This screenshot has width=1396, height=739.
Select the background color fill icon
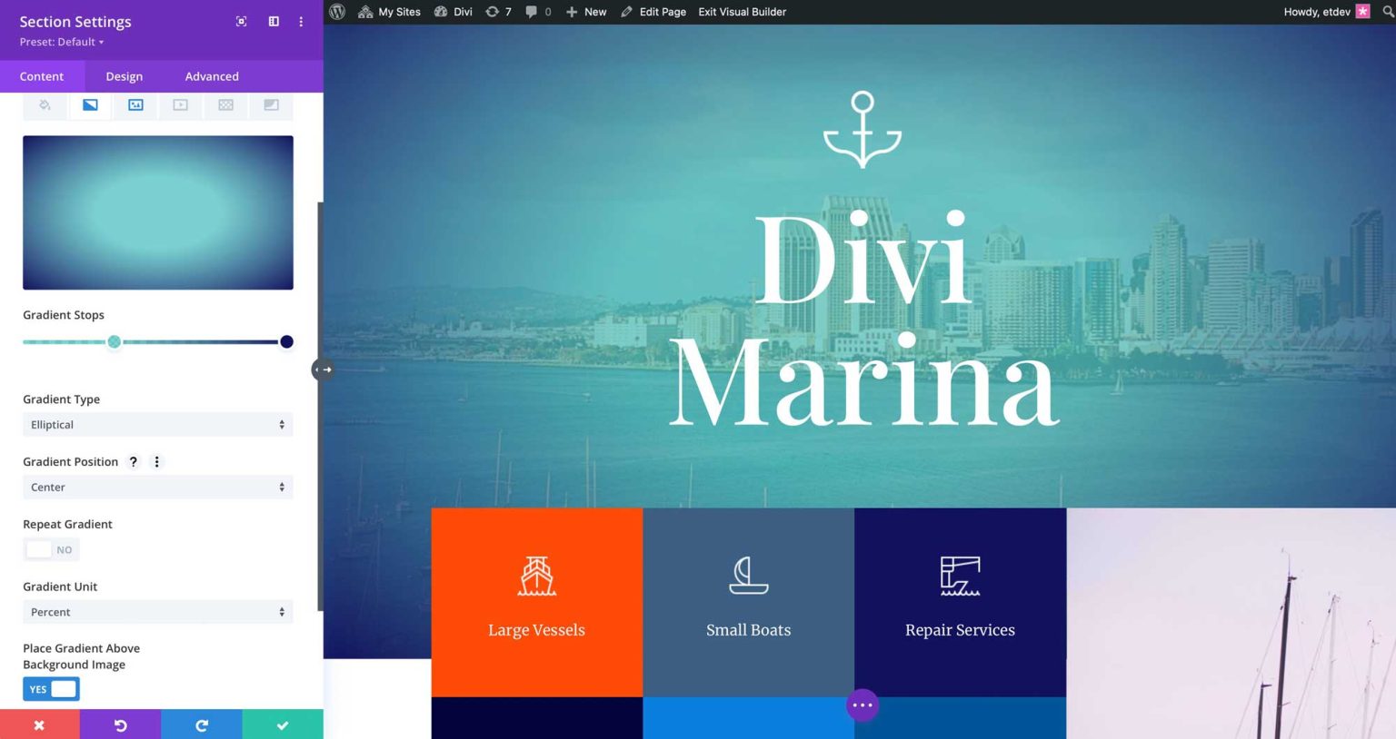point(45,104)
